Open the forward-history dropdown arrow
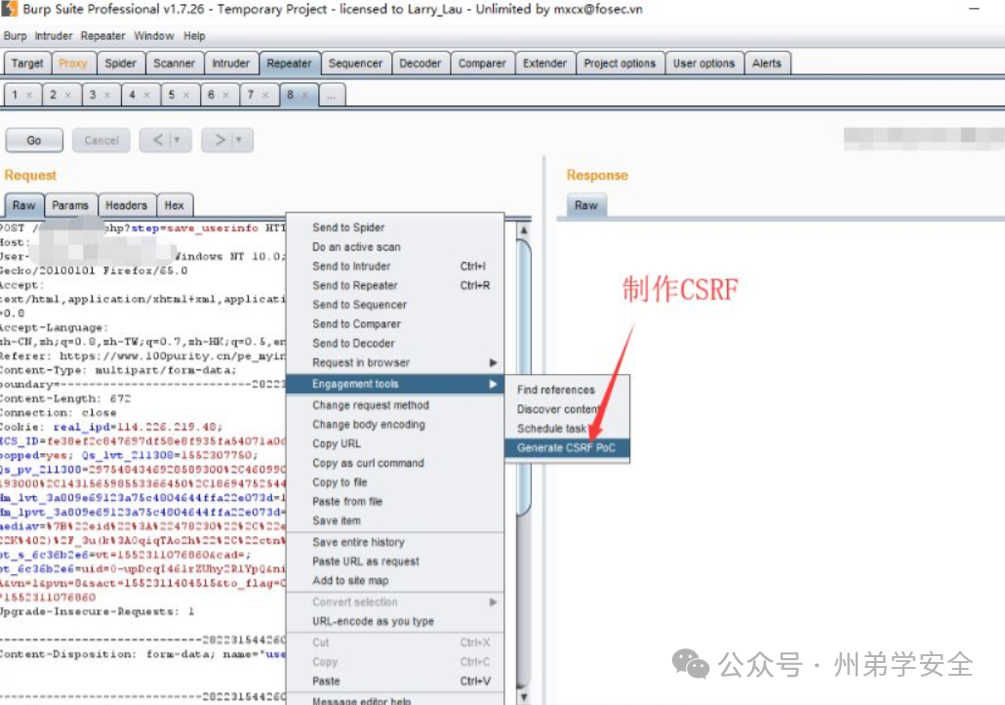 pyautogui.click(x=239, y=140)
